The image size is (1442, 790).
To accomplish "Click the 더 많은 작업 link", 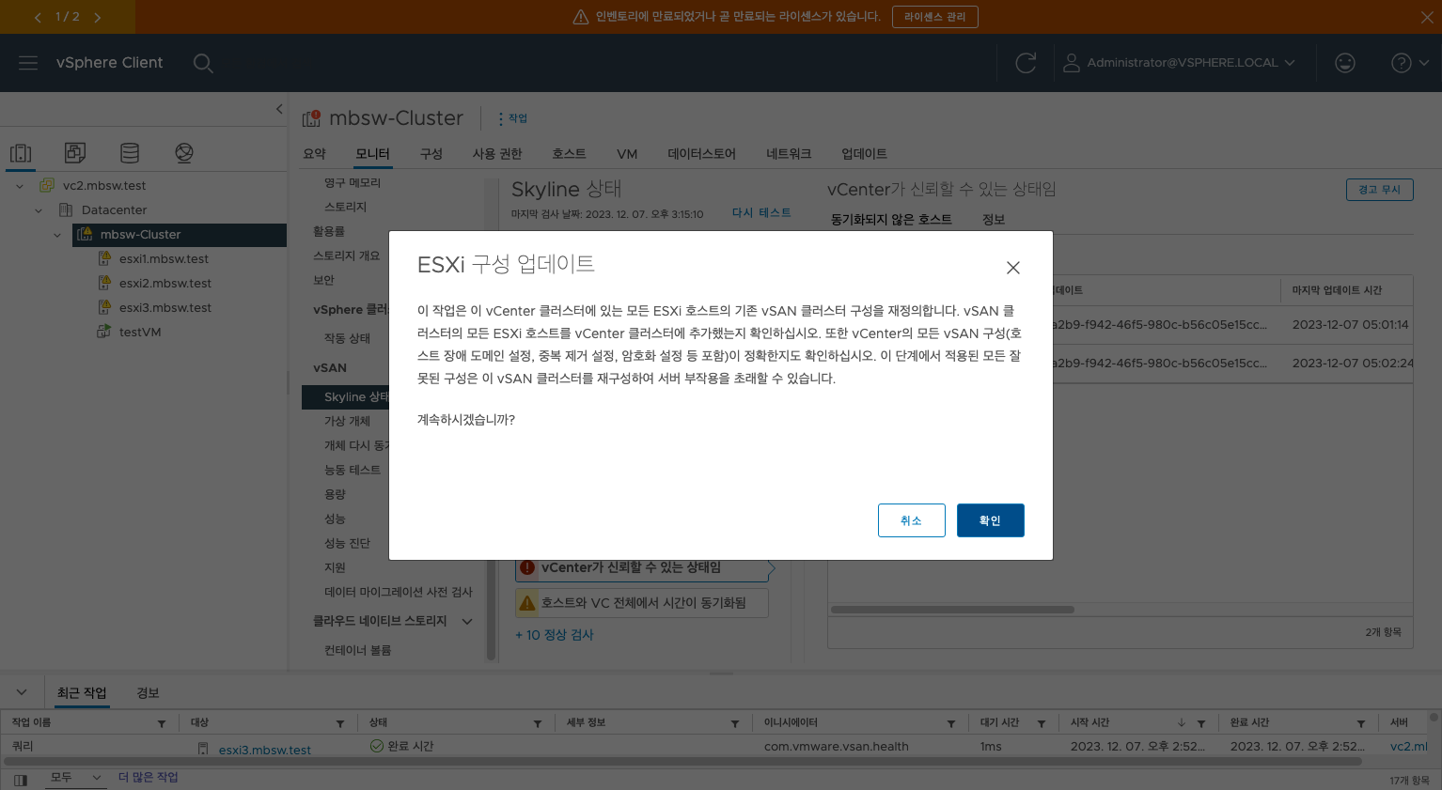I will (148, 777).
